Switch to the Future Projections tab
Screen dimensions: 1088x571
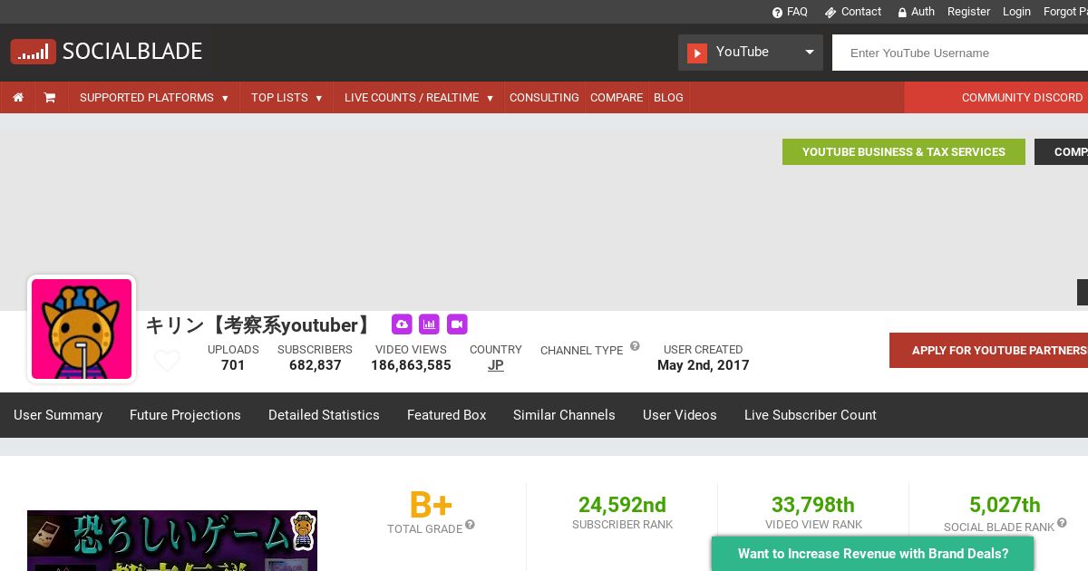[x=185, y=415]
